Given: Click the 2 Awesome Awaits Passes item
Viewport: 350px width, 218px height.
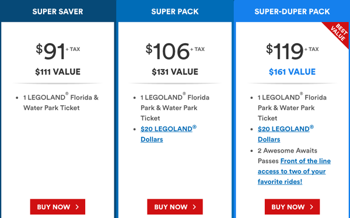Looking at the screenshot, I should coord(287,155).
